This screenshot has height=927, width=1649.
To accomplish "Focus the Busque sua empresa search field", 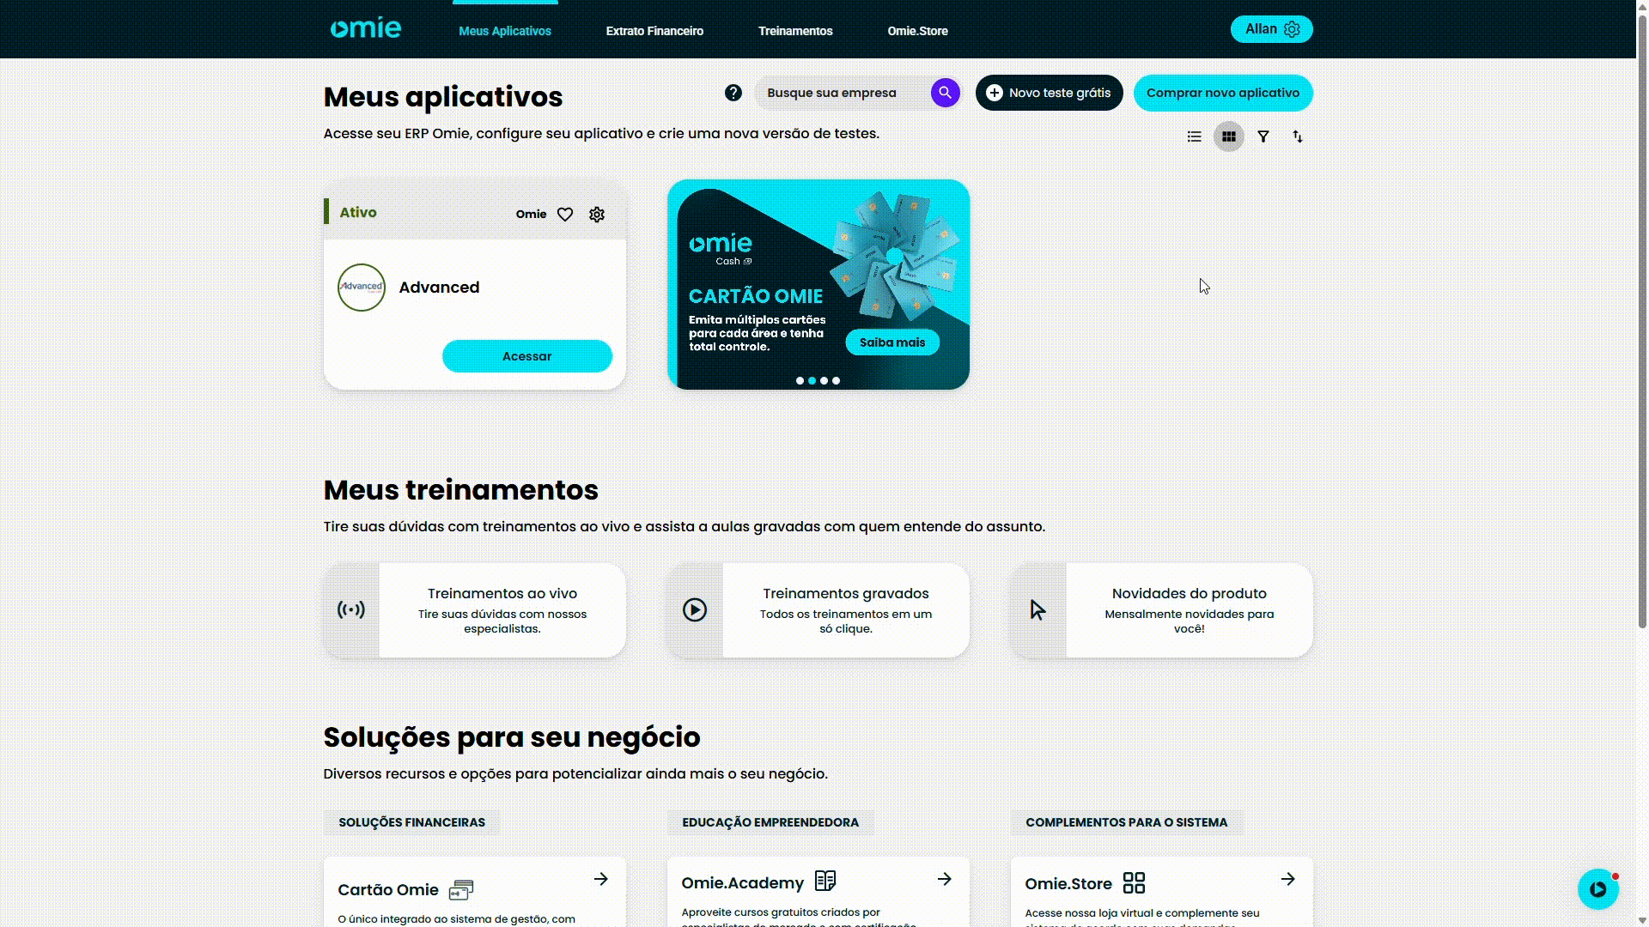I will (843, 93).
